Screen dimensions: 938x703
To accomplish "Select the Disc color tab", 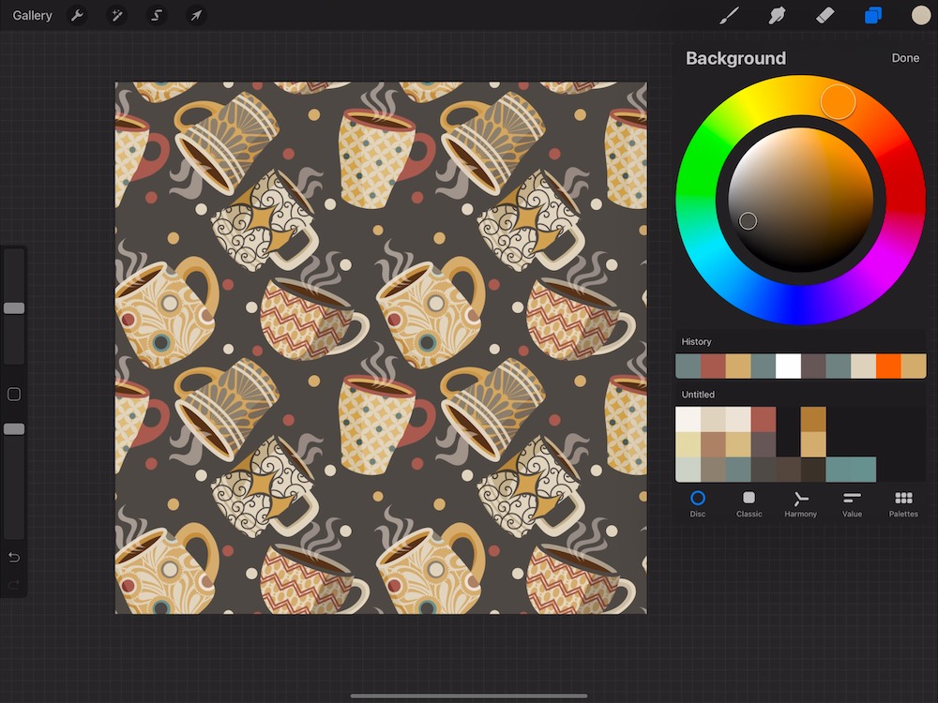I will pos(698,503).
